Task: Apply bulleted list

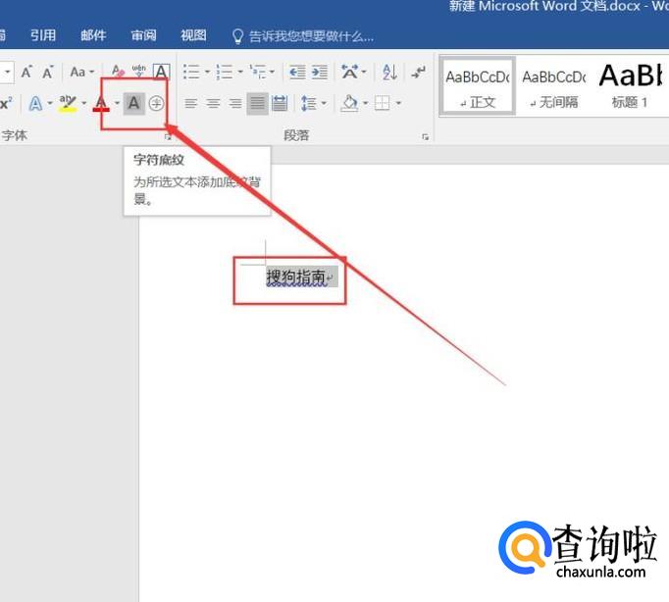Action: click(x=191, y=72)
